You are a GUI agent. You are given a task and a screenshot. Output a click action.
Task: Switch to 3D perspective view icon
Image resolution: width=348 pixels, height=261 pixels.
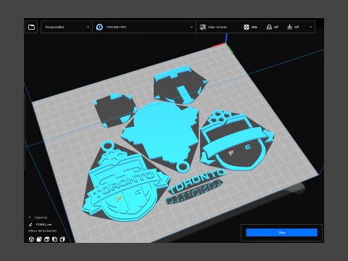coord(31,239)
